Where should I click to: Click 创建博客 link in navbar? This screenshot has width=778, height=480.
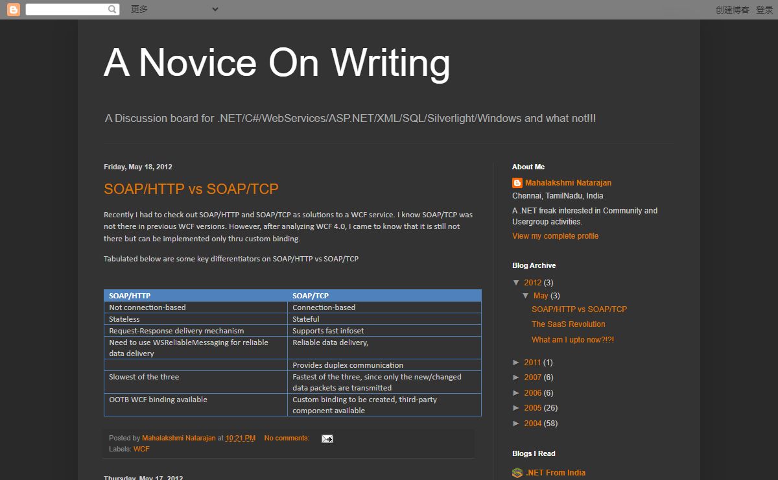tap(732, 10)
